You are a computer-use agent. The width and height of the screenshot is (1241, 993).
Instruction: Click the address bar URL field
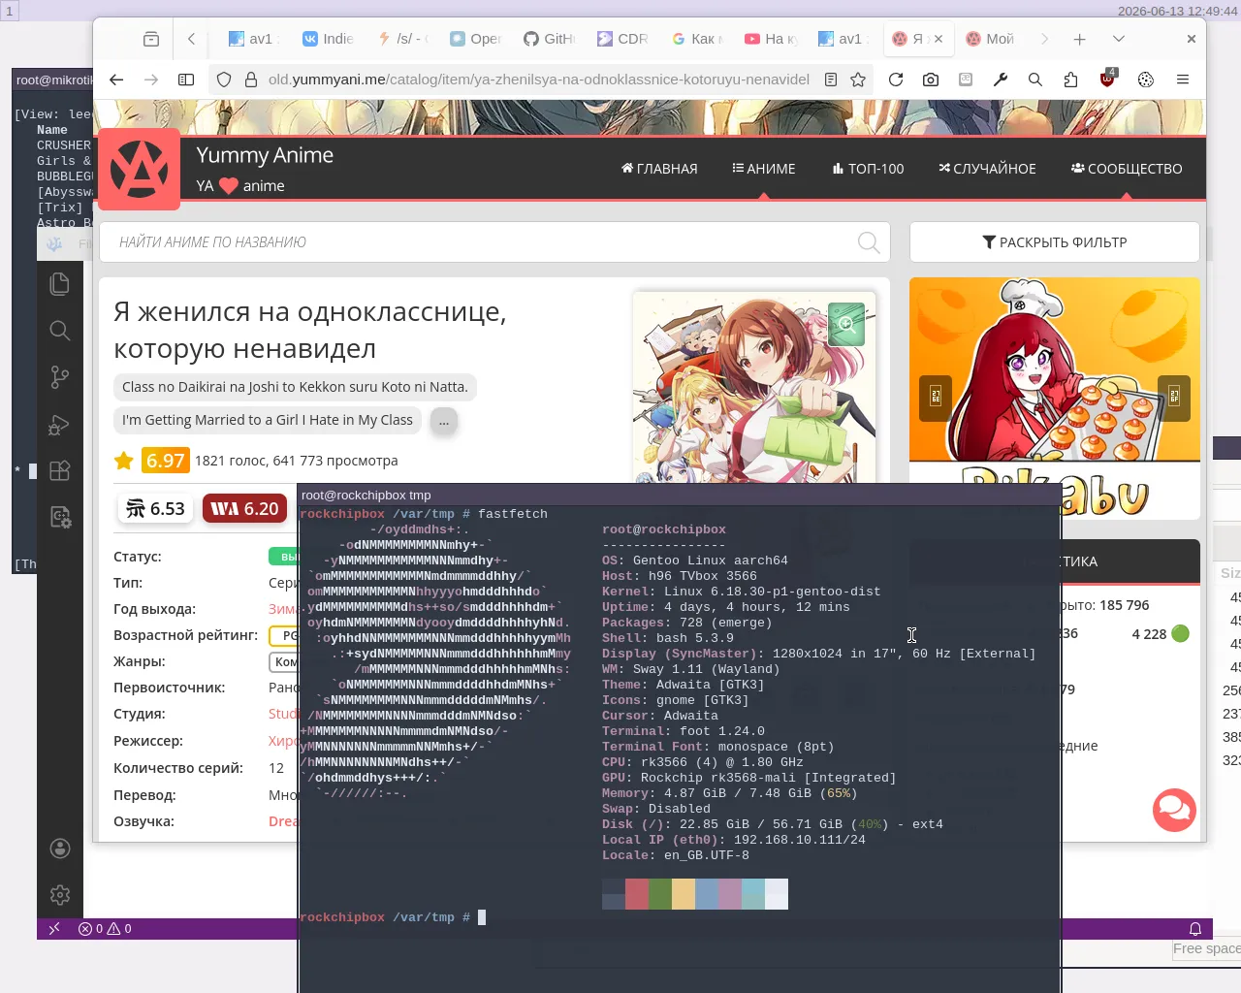coord(538,80)
